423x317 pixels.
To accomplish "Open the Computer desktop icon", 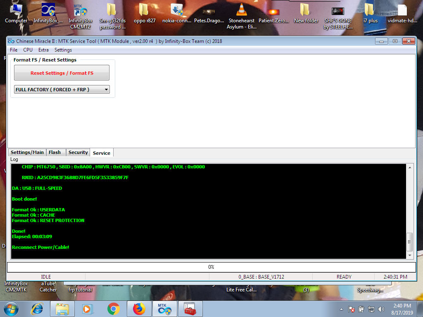I will coord(16,13).
